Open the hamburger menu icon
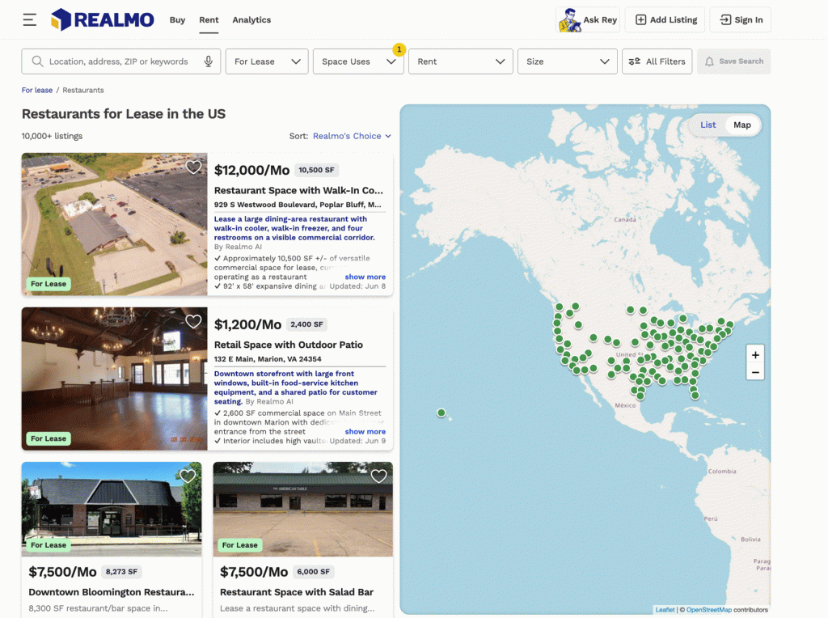The image size is (828, 618). click(x=30, y=20)
